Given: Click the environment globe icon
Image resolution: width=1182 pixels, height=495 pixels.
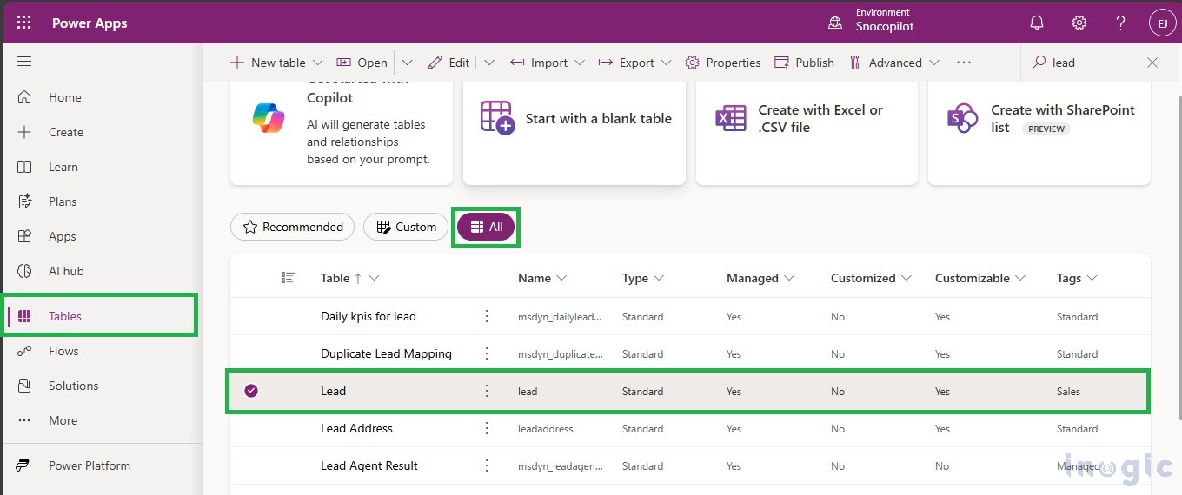Looking at the screenshot, I should [x=835, y=23].
